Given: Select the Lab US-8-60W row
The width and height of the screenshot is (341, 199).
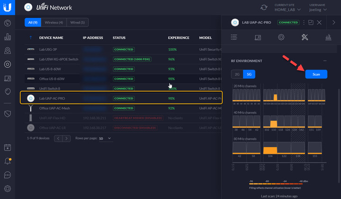Looking at the screenshot, I should click(123, 69).
